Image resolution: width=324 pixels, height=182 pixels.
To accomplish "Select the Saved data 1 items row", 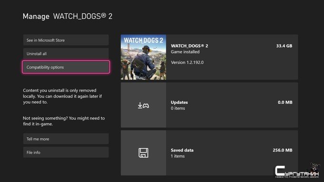I will (x=209, y=153).
